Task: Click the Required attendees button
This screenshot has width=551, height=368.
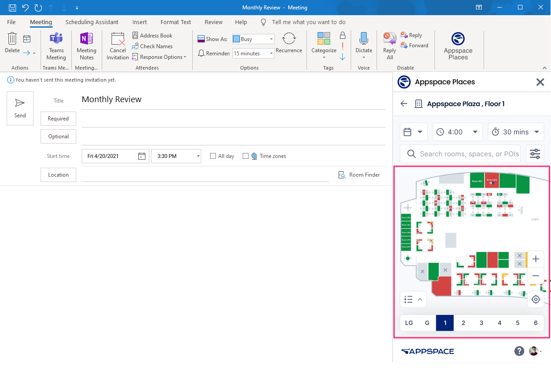Action: [58, 119]
